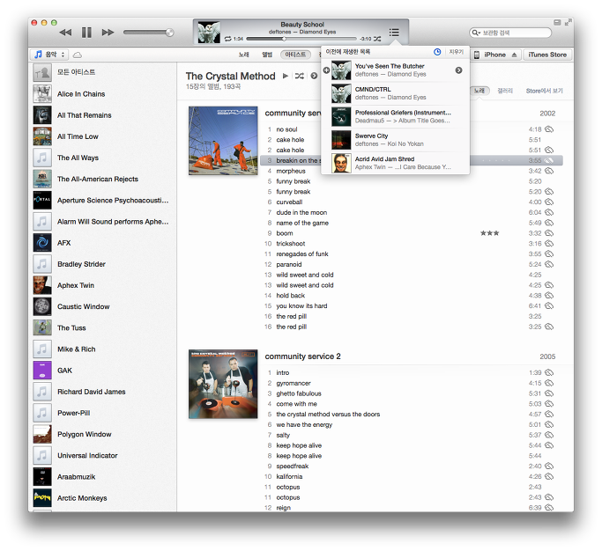Viewport: 602px width, 551px height.
Task: Select Alice In Chains artist
Action: pos(104,94)
